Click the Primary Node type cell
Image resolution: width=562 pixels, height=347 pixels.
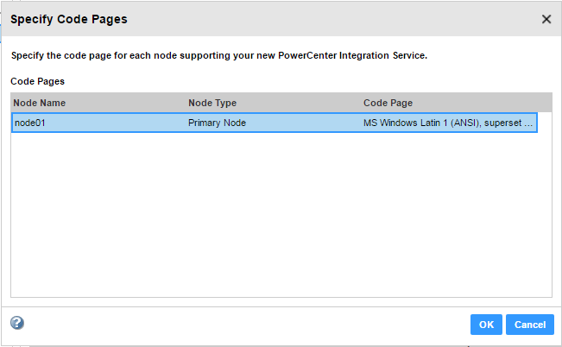(x=217, y=123)
